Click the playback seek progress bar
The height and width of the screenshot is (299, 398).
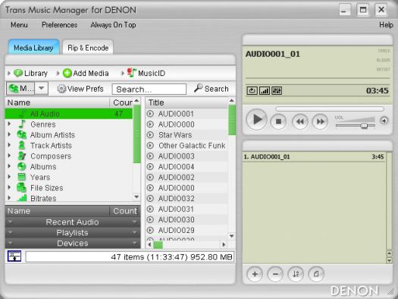(330, 109)
